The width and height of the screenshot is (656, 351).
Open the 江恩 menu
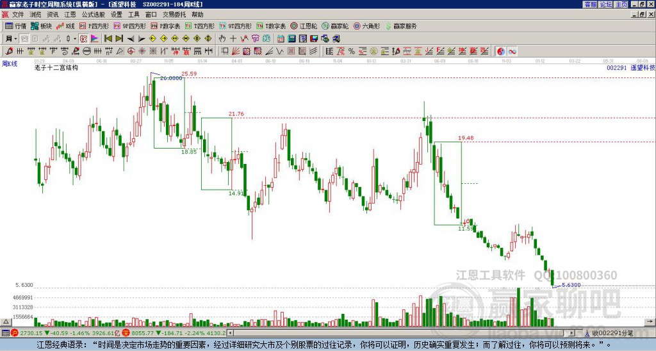pos(70,15)
